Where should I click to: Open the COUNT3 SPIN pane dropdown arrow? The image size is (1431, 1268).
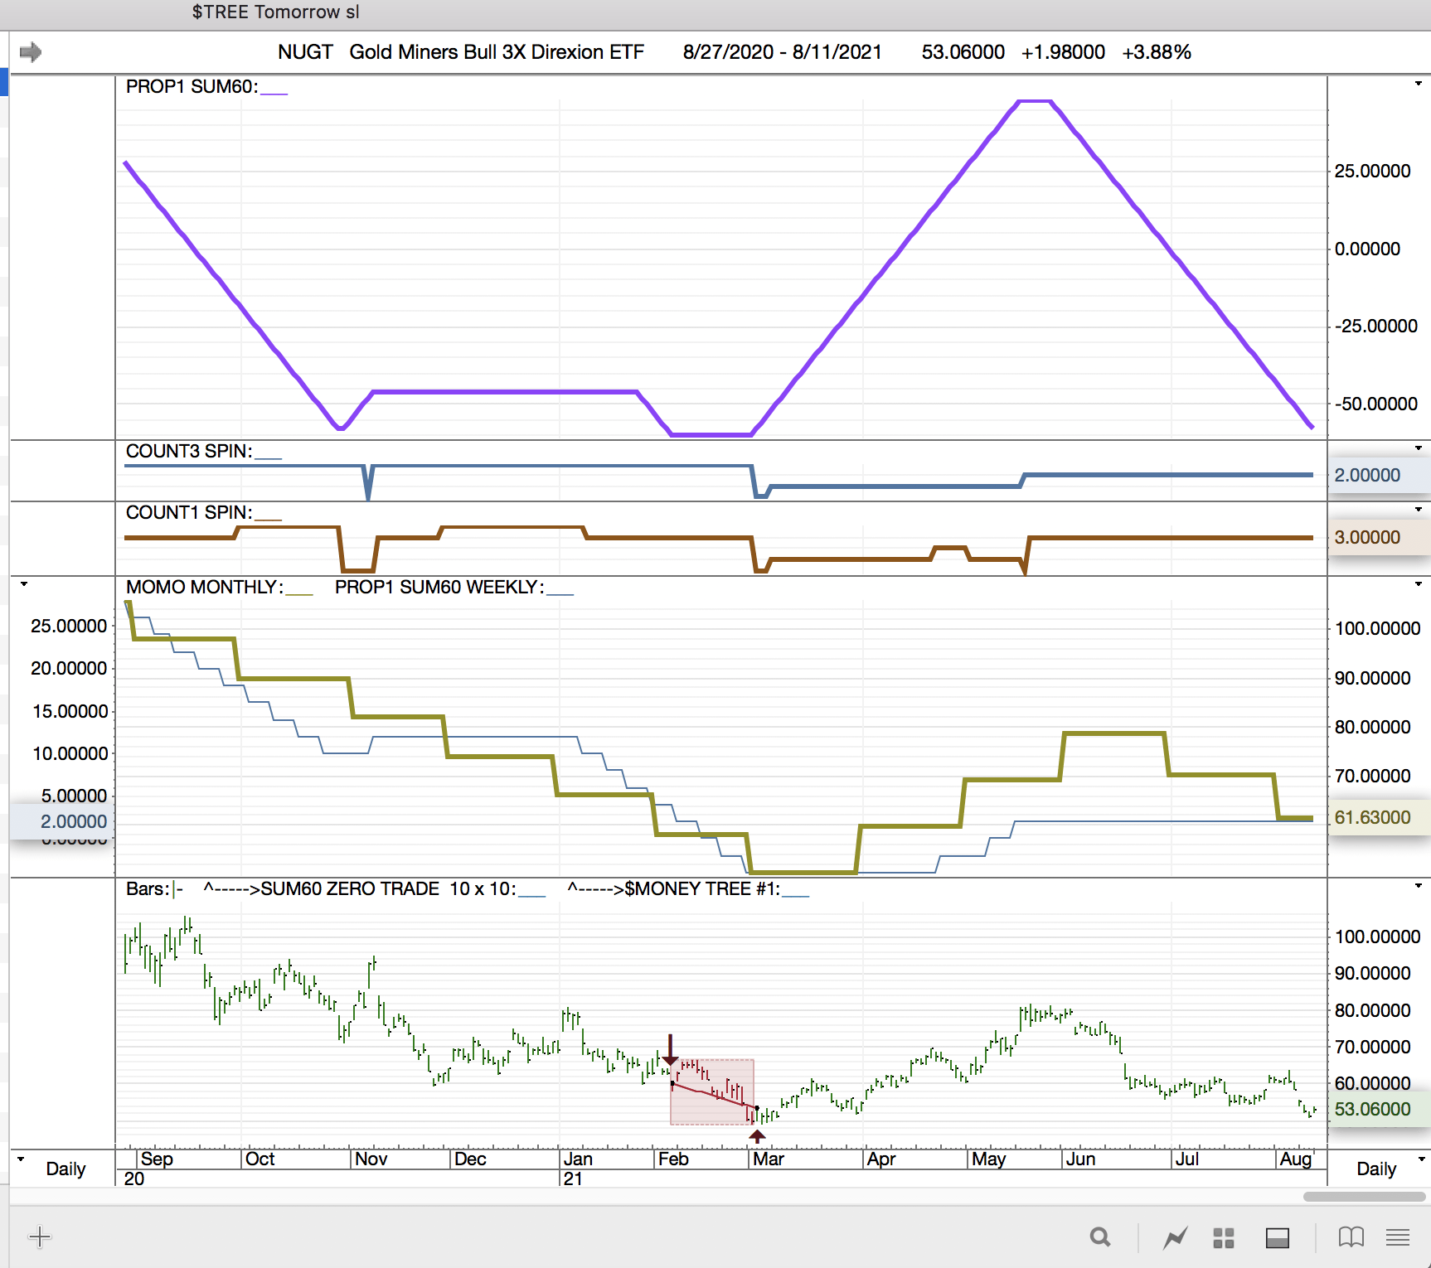(1418, 448)
